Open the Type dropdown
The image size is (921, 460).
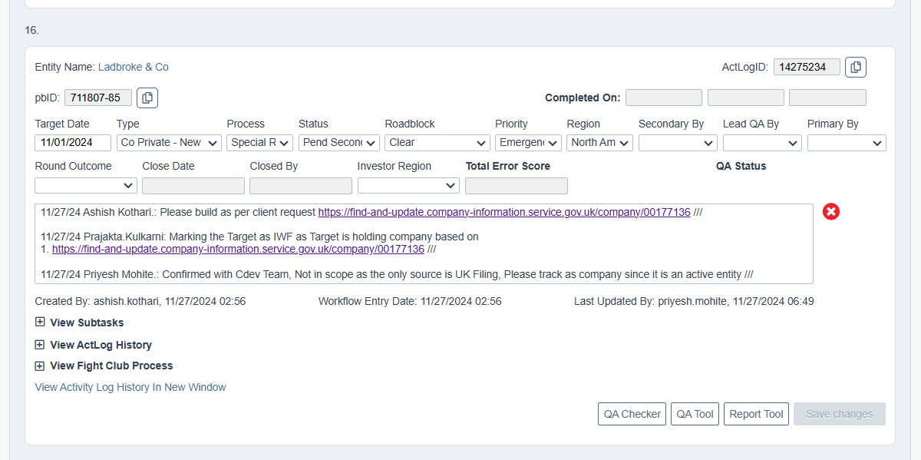169,142
